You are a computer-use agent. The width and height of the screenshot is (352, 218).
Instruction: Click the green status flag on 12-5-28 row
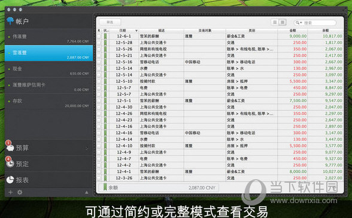(x=105, y=42)
